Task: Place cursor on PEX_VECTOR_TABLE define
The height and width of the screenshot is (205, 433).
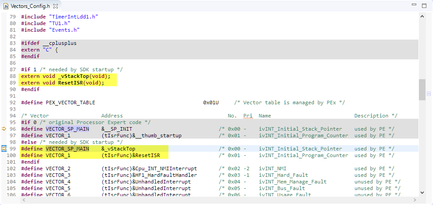Action: [x=70, y=102]
